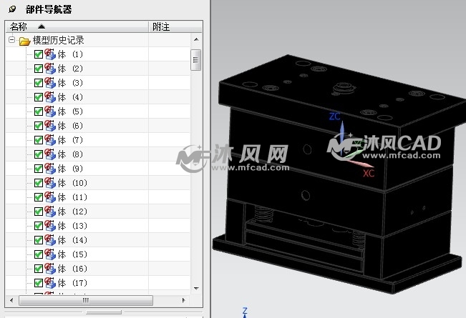This screenshot has height=318, width=466.
Task: Click the sort arrow beside 名称
Action: click(42, 26)
